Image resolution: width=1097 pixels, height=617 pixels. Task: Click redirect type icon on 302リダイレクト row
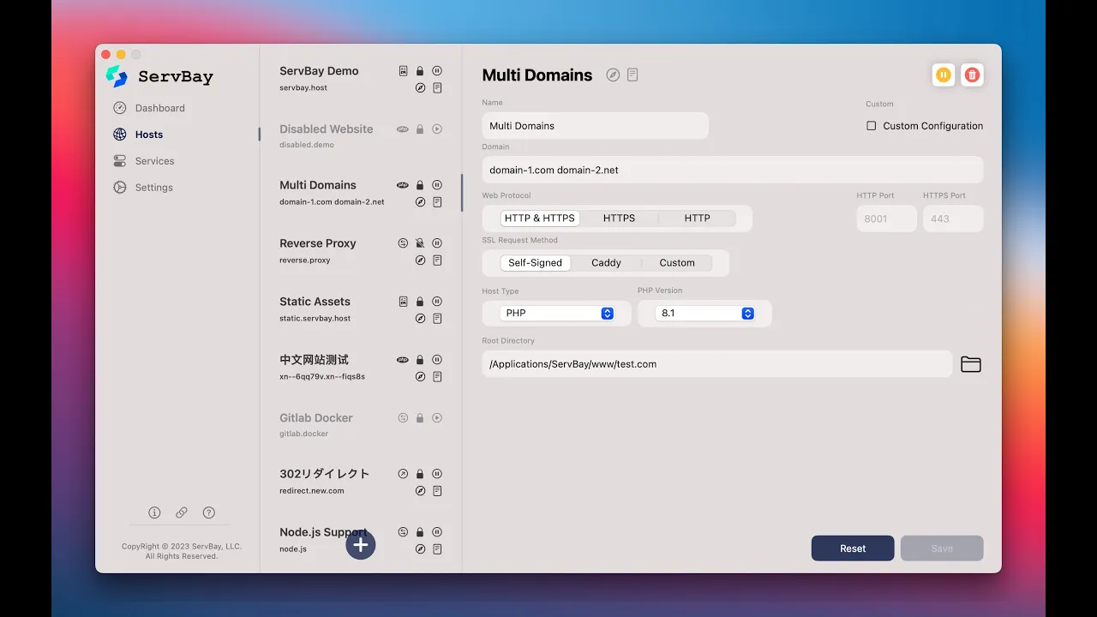point(403,474)
